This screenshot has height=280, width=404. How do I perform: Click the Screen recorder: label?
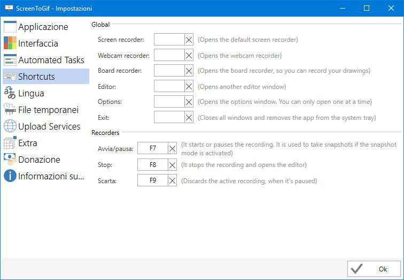(x=121, y=40)
